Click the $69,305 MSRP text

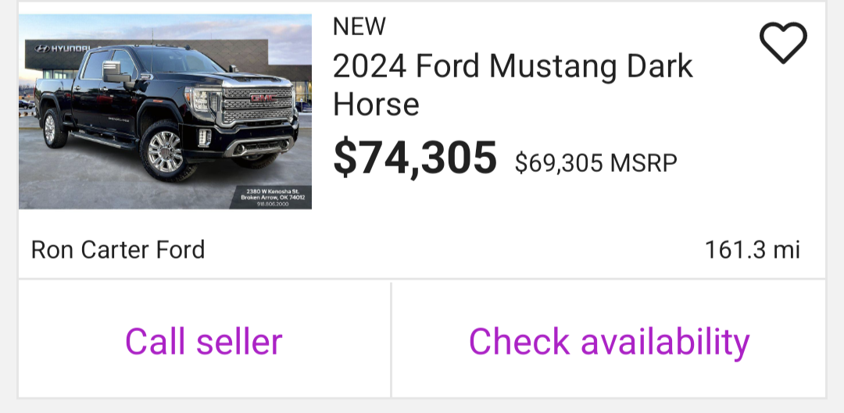click(595, 163)
